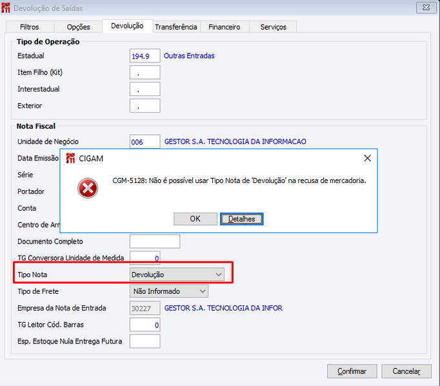This screenshot has height=386, width=440.
Task: Open Detalhes of the CGM-5128 error
Action: tap(241, 219)
